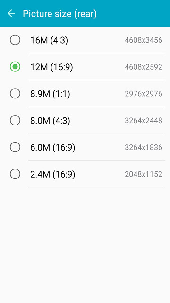Tap the 2048x1152 resolution text
The image size is (170, 303).
pyautogui.click(x=144, y=174)
